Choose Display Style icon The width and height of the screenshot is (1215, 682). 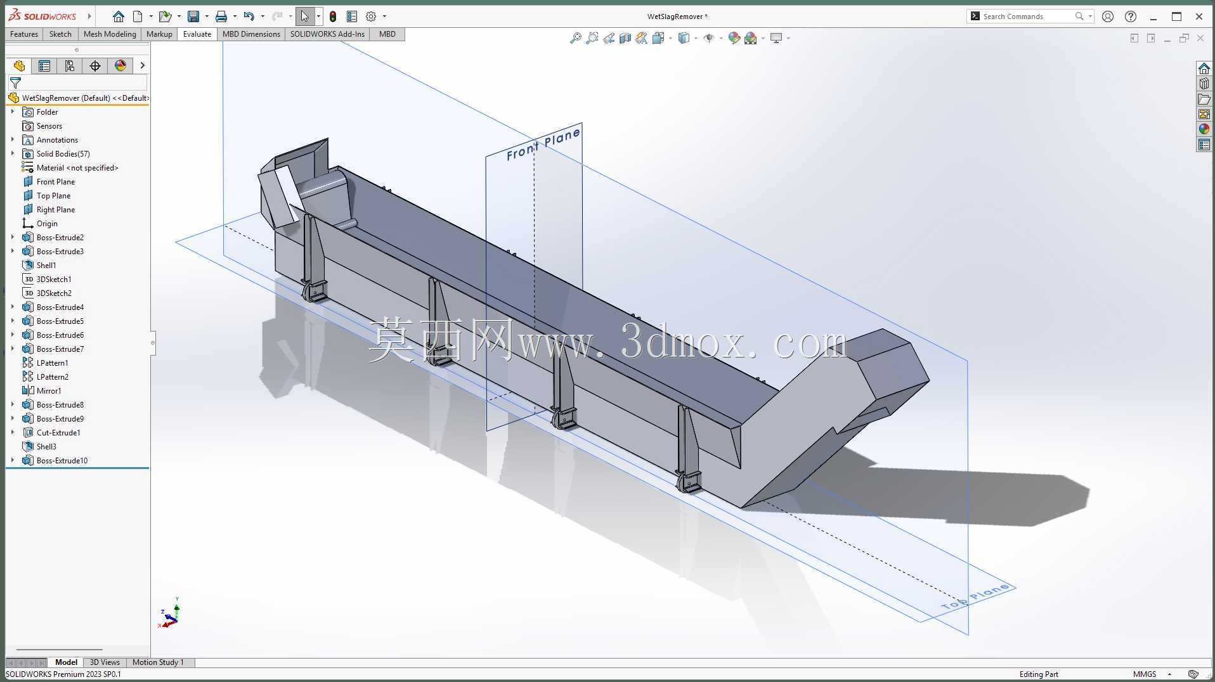click(x=684, y=38)
